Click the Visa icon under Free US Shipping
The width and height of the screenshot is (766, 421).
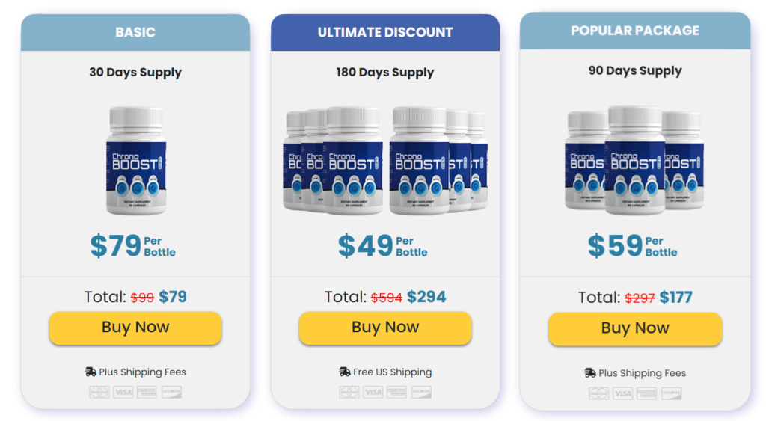point(373,392)
